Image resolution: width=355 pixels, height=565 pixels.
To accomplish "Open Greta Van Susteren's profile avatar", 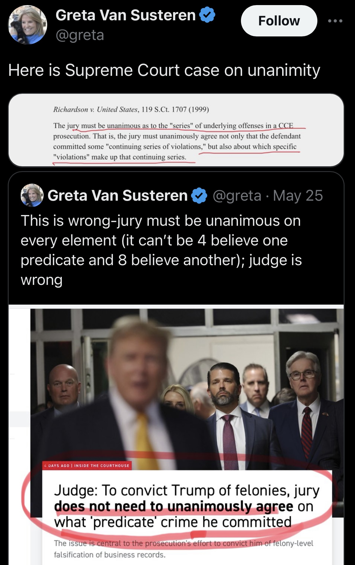I will click(x=27, y=25).
